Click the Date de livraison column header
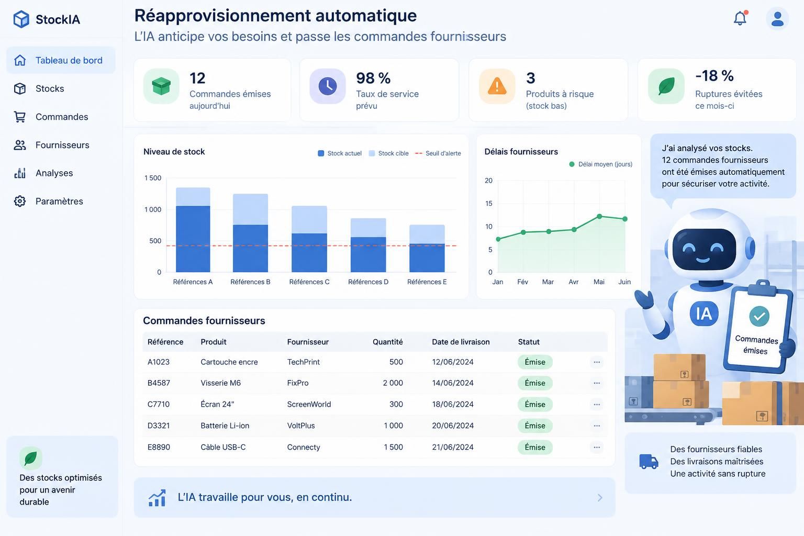Image resolution: width=804 pixels, height=536 pixels. click(x=461, y=342)
